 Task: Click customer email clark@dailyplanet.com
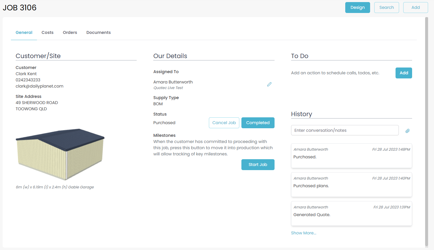coord(39,86)
